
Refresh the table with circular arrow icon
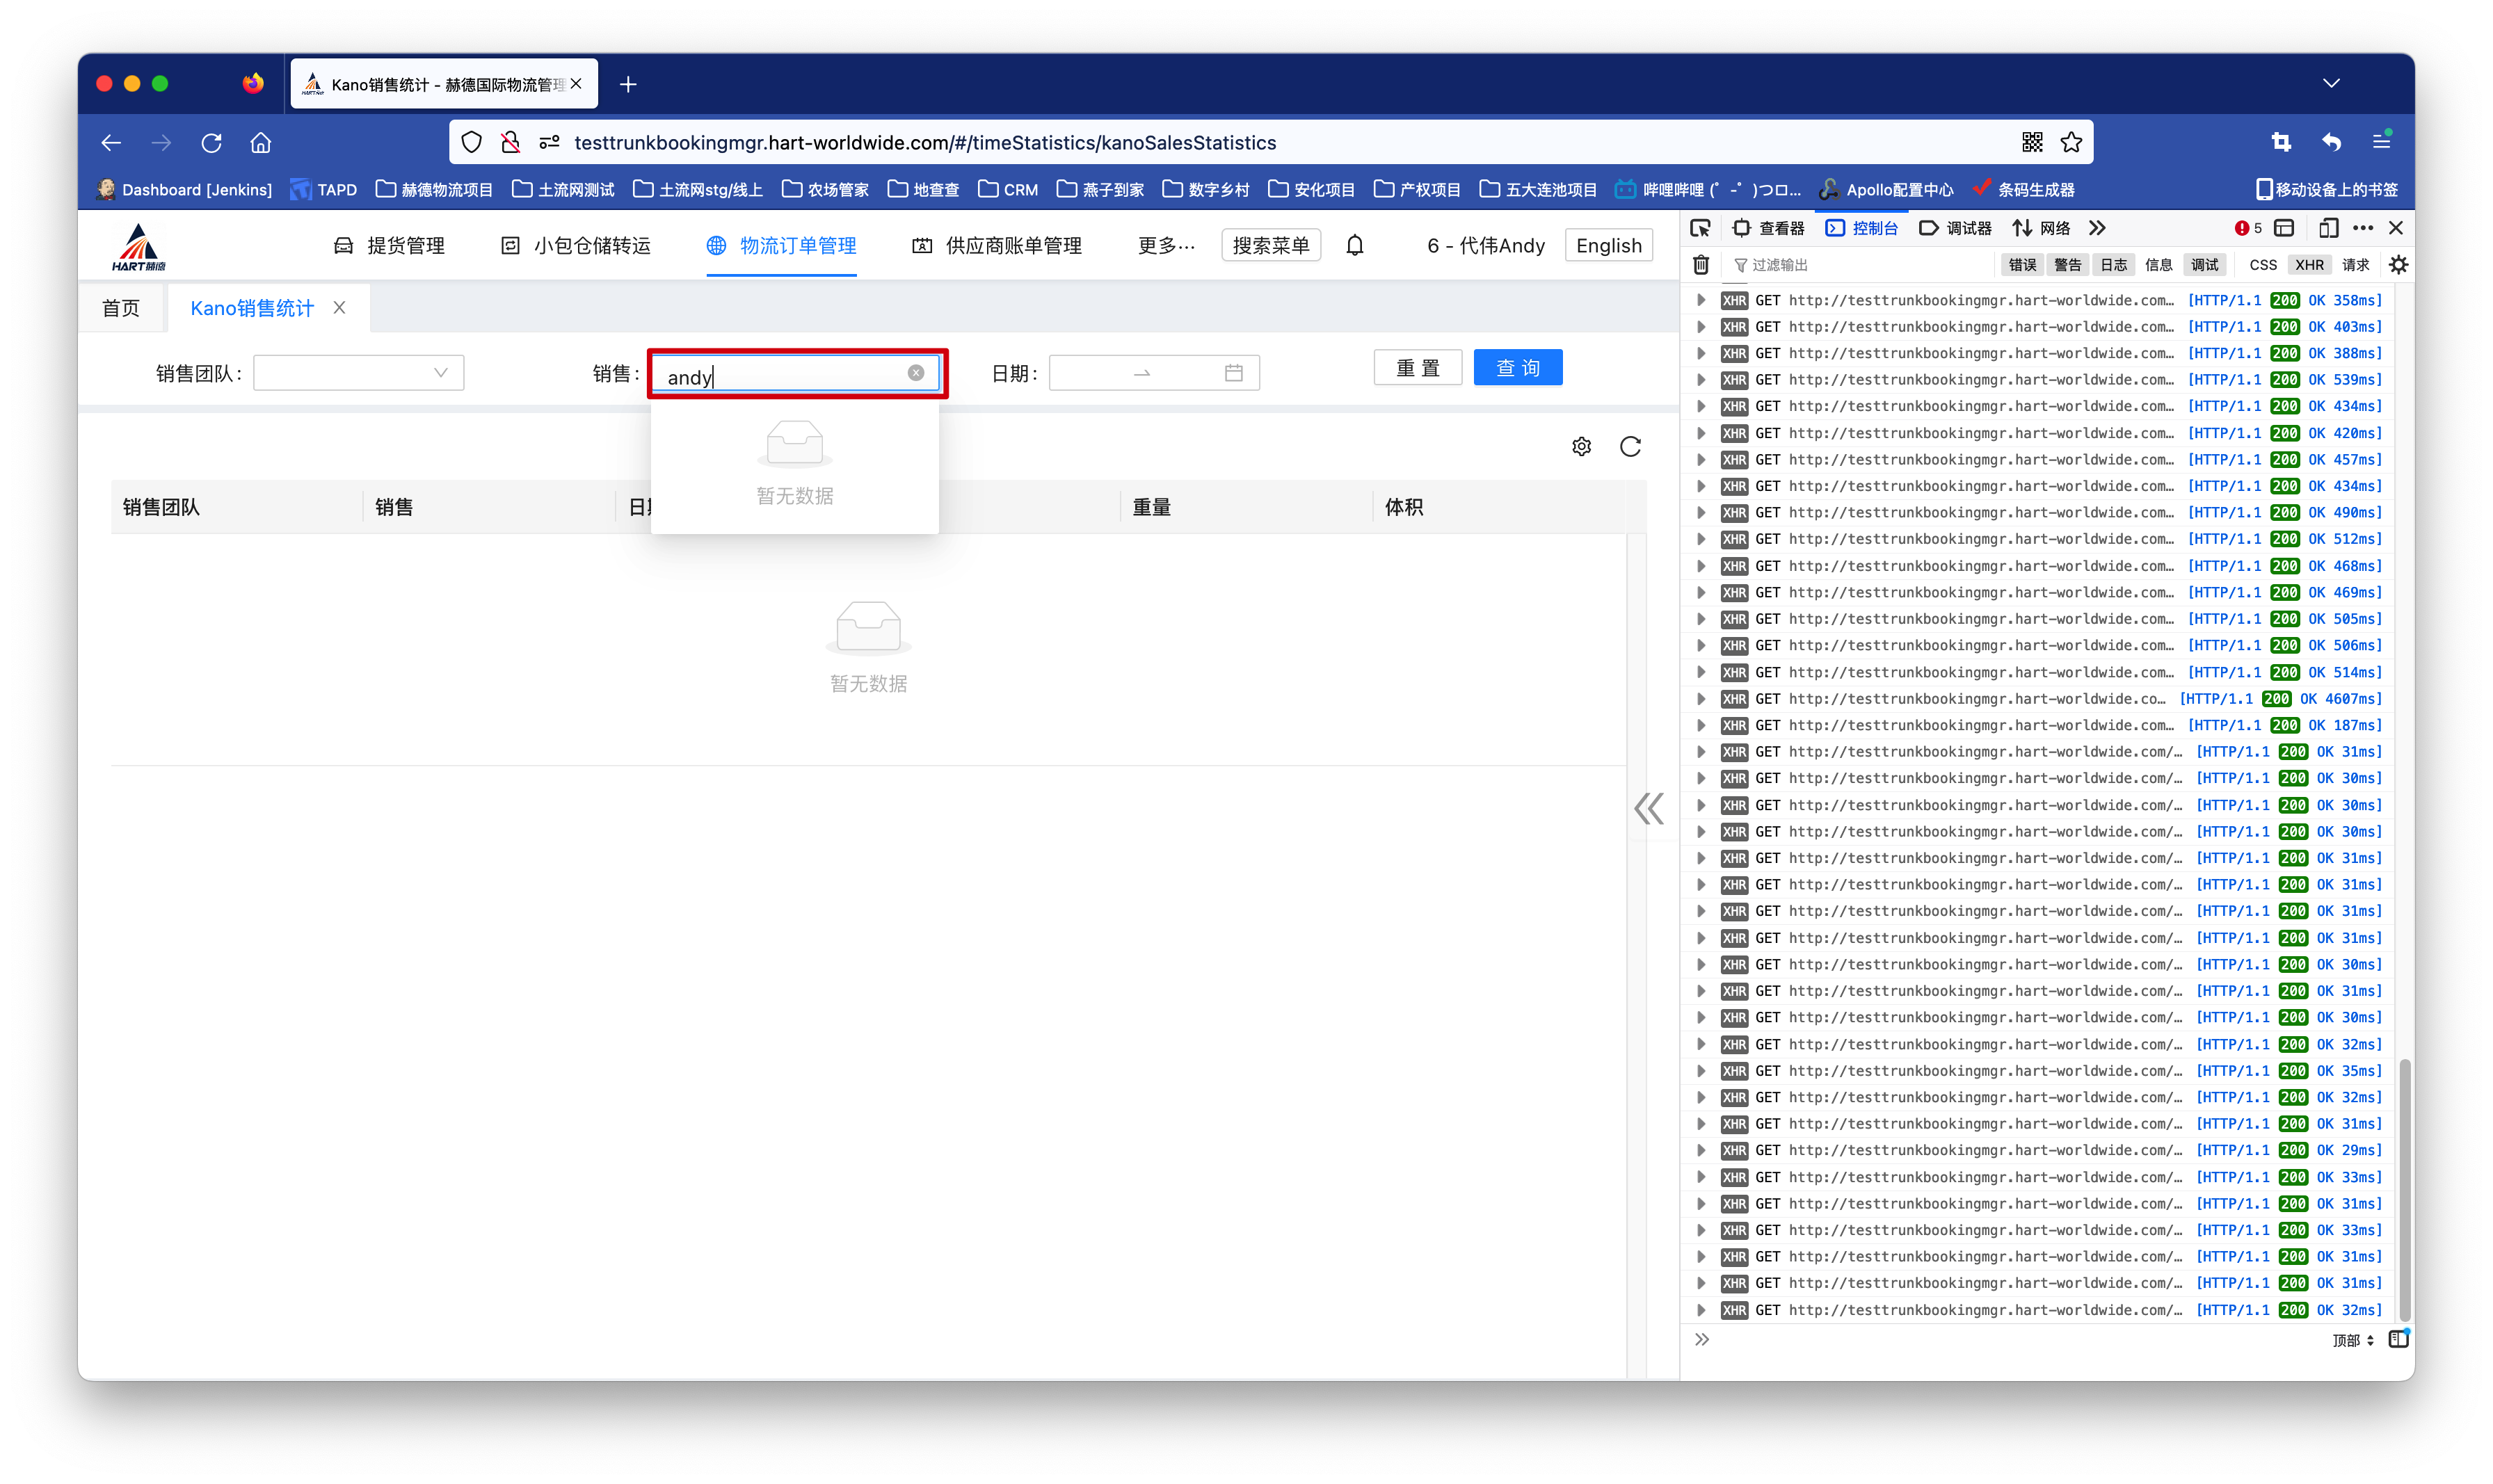point(1630,446)
